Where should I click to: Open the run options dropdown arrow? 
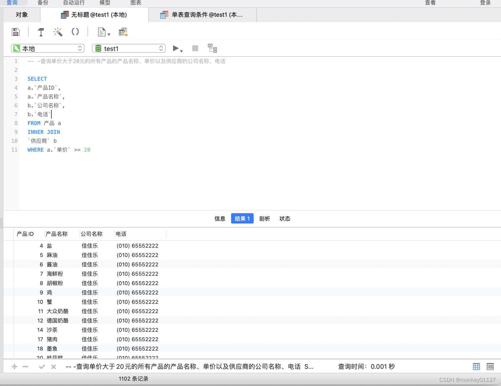pyautogui.click(x=181, y=51)
